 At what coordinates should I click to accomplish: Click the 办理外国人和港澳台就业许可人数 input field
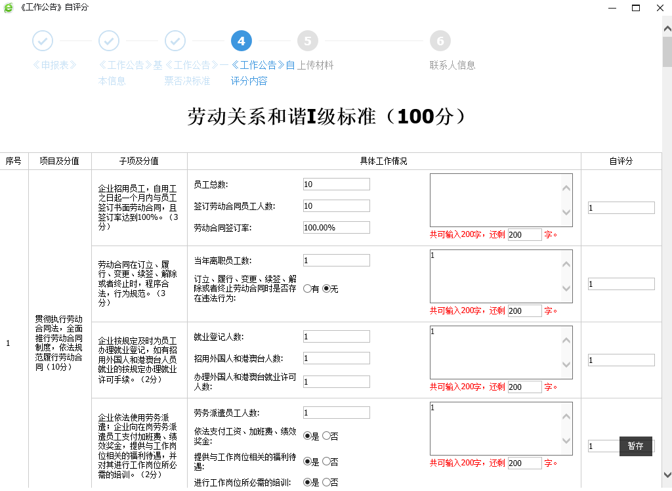tap(337, 381)
